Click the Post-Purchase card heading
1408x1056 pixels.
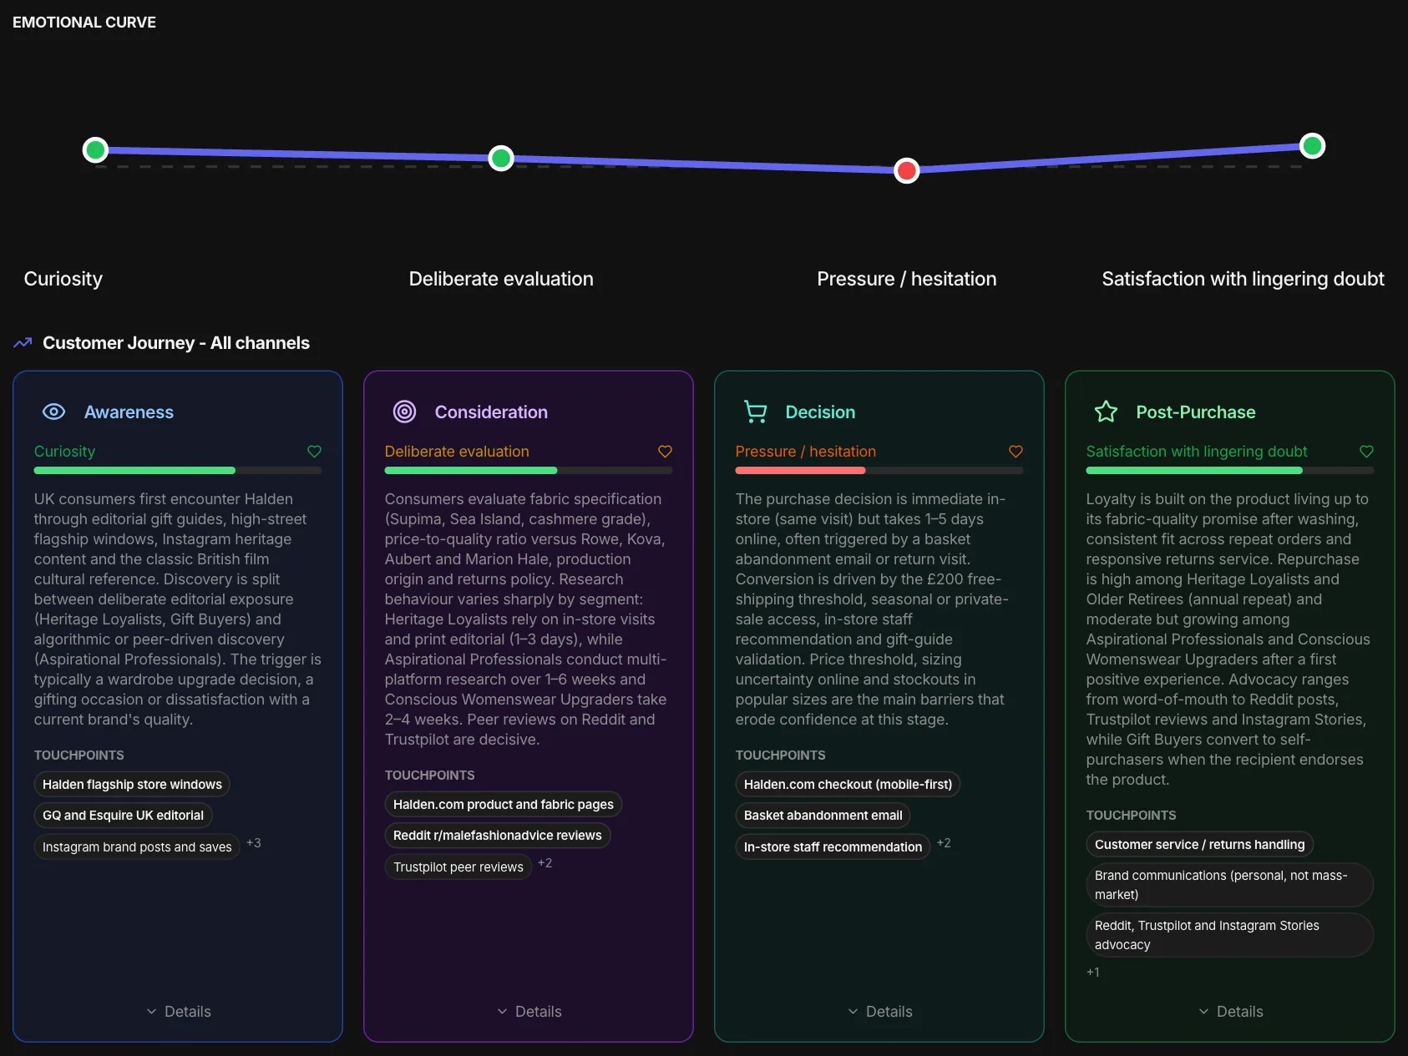pyautogui.click(x=1196, y=412)
